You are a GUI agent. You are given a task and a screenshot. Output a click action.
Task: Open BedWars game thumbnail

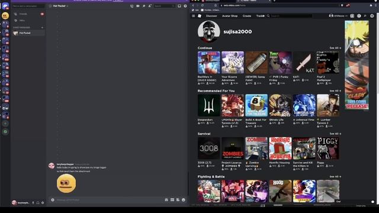209,63
